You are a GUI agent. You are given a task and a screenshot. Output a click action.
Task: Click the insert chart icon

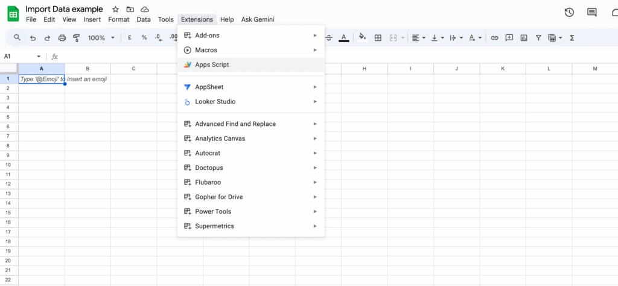point(523,38)
